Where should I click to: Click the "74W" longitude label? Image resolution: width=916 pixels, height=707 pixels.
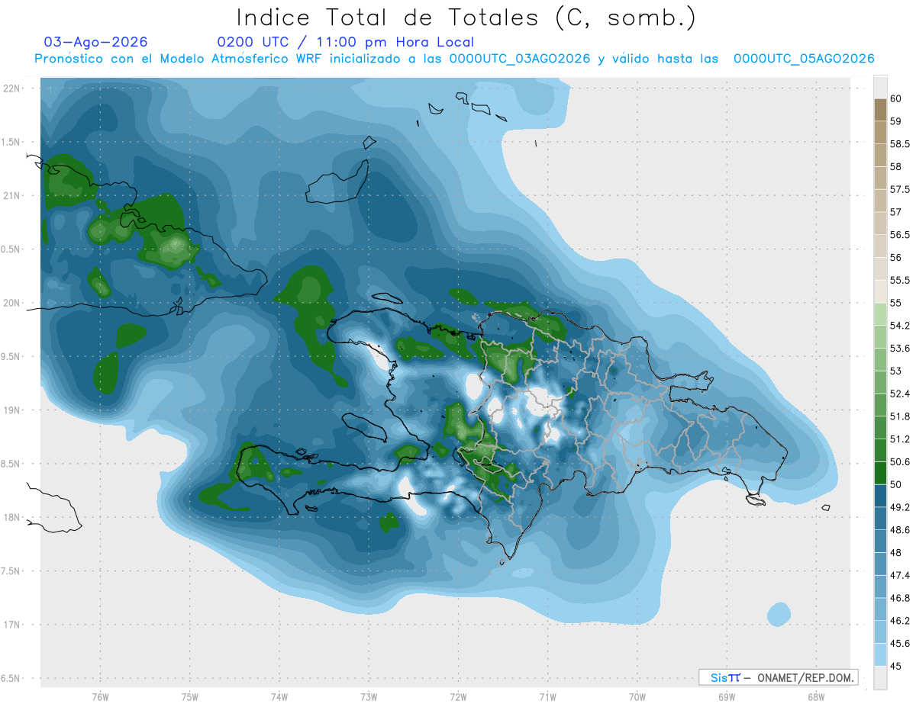279,696
